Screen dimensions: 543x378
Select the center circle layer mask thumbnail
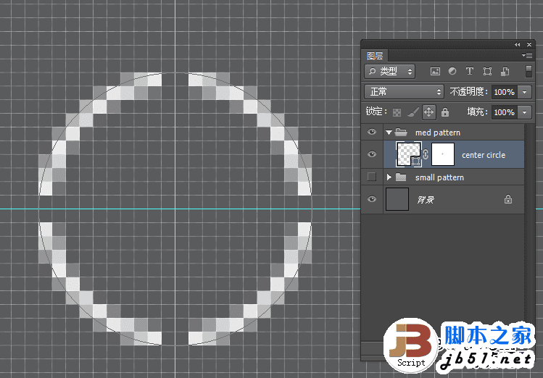point(442,154)
